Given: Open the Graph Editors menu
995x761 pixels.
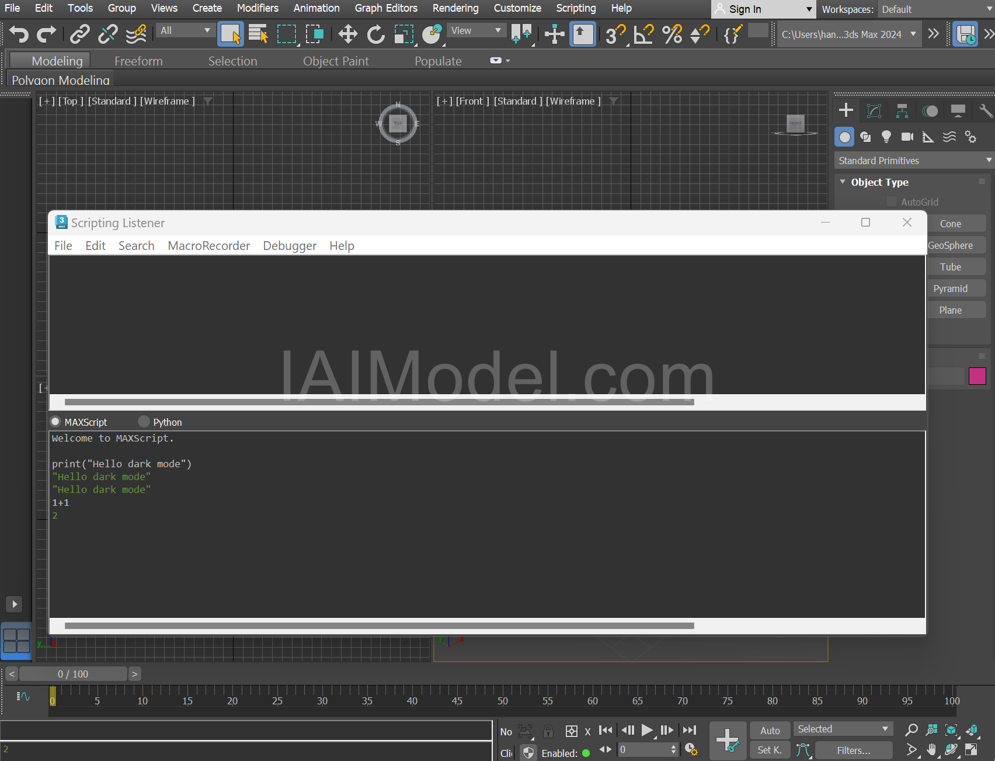Looking at the screenshot, I should (x=386, y=8).
